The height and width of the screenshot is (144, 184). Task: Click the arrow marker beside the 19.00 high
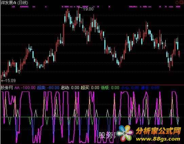[81, 8]
